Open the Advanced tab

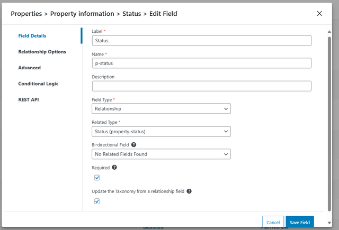pyautogui.click(x=30, y=68)
